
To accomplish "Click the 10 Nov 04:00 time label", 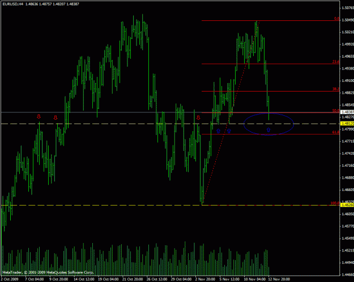I will 254,279.
